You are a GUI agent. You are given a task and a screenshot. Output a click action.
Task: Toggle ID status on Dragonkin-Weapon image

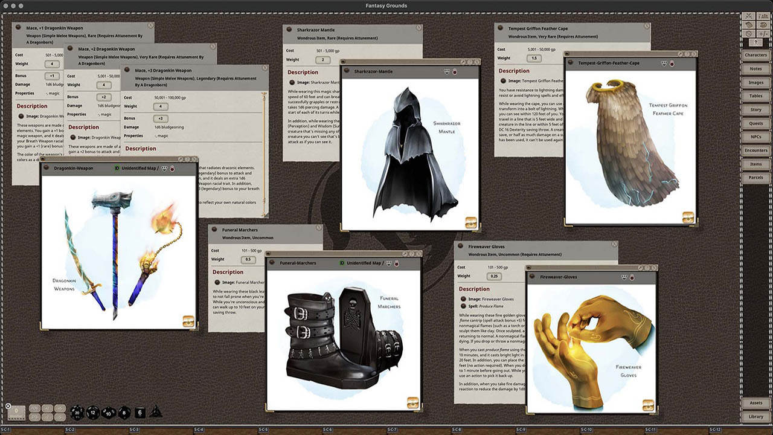pos(117,168)
